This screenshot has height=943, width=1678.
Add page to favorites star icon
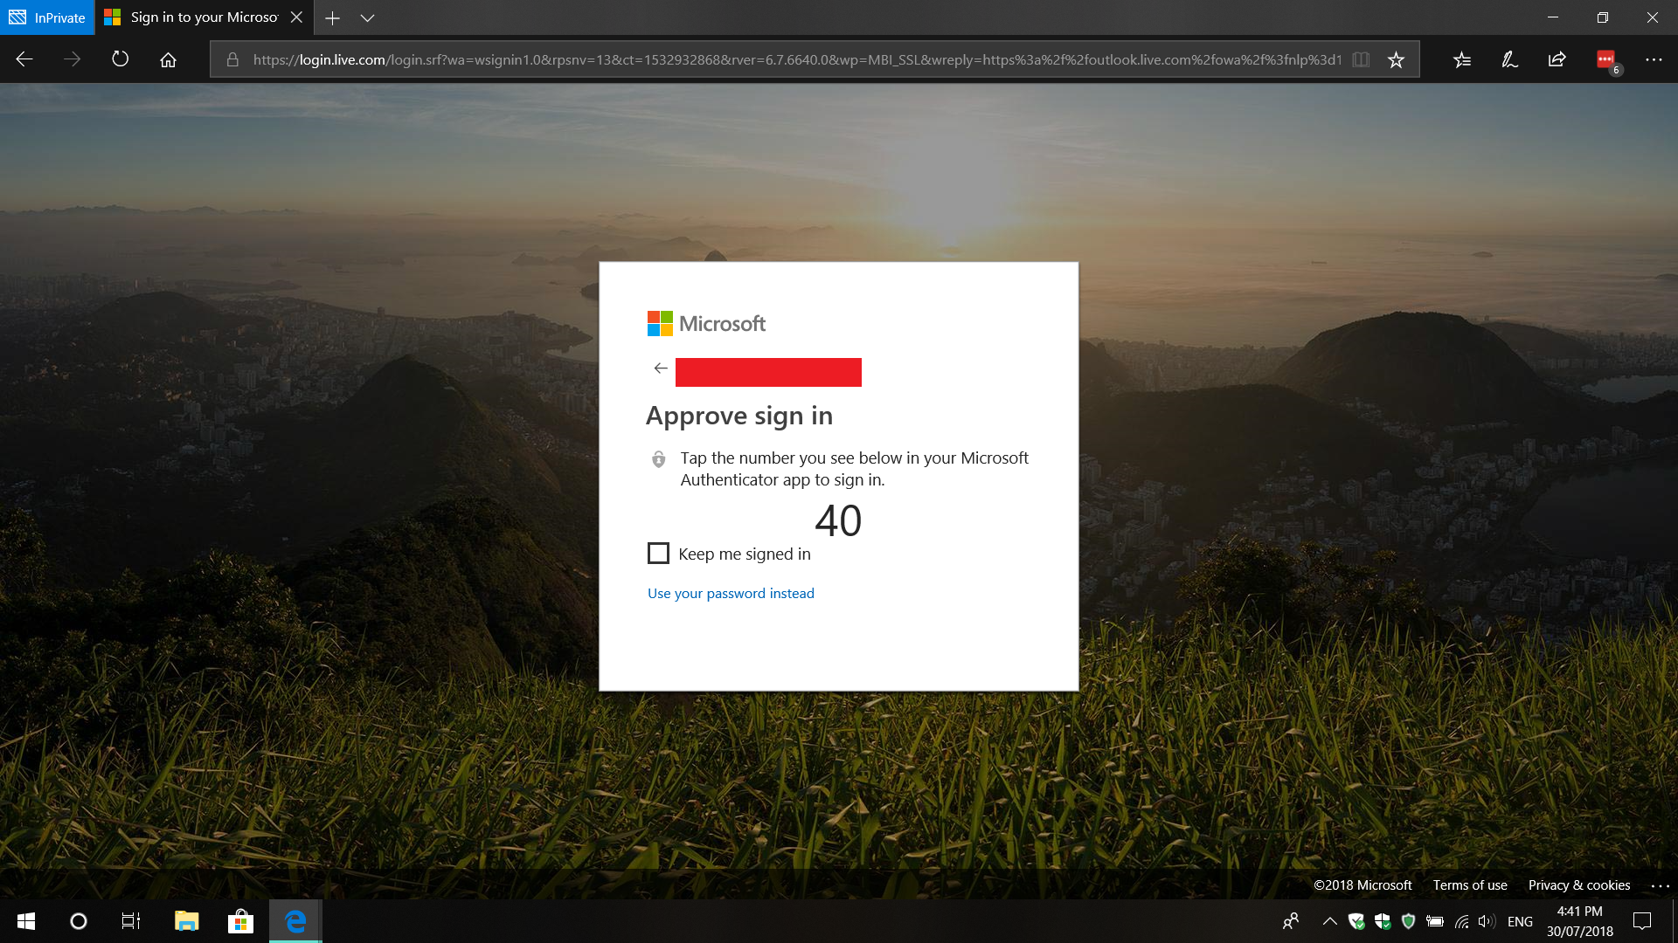click(x=1396, y=59)
